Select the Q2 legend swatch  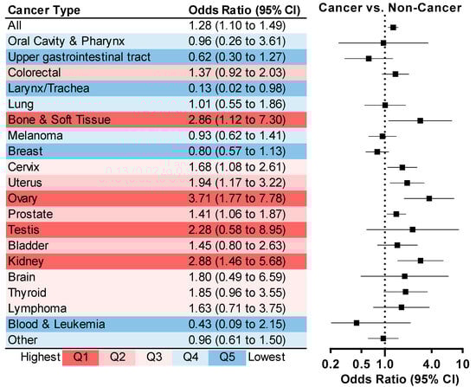118,358
